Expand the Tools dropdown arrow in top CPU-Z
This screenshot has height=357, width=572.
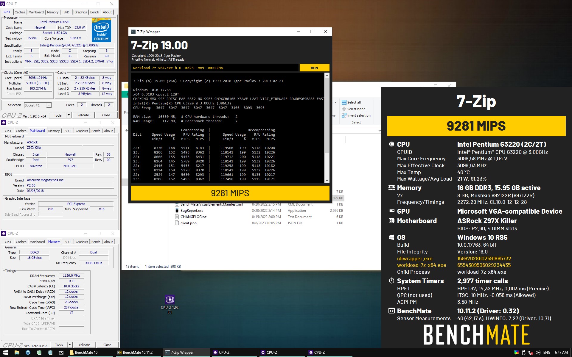69,115
